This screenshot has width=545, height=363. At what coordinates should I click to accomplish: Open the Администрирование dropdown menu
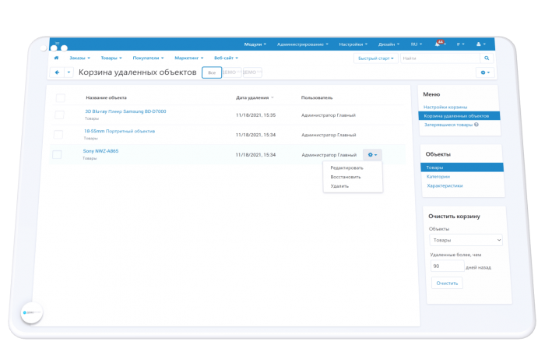[x=302, y=44]
